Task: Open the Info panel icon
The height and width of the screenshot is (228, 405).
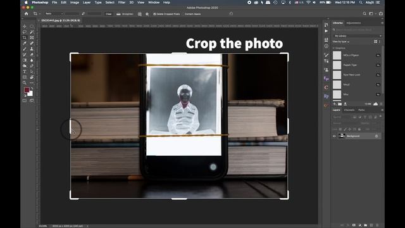Action: [327, 46]
